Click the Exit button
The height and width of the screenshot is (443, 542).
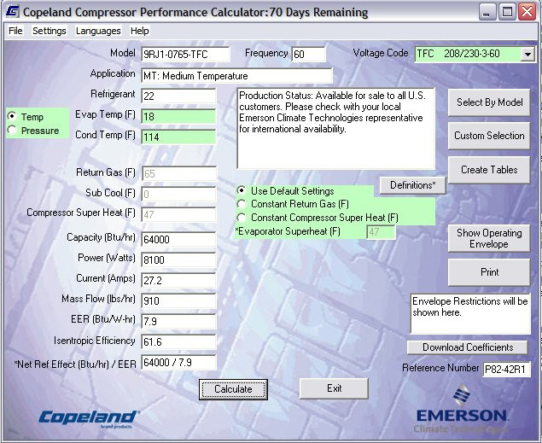[x=334, y=388]
